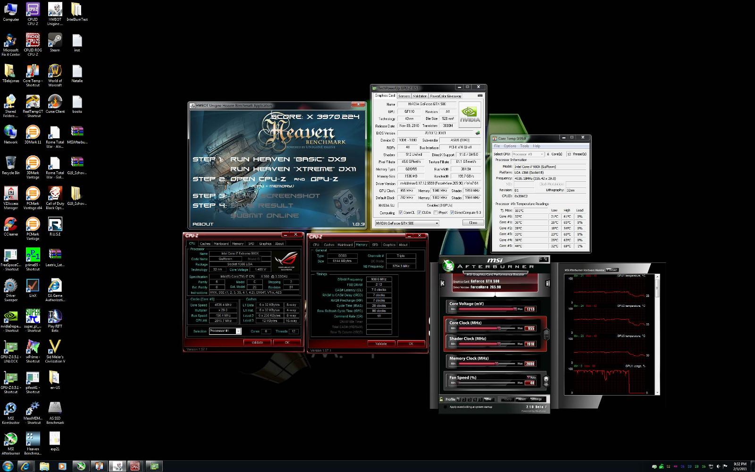Launch the R.U.S.E desktop icon

click(x=55, y=227)
